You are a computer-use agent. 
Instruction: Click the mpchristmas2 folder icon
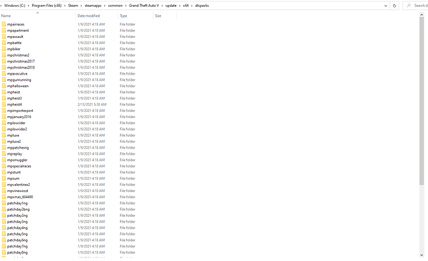point(4,55)
